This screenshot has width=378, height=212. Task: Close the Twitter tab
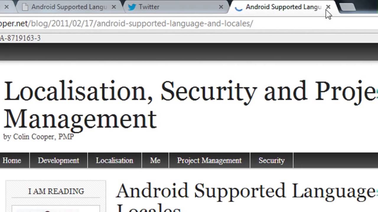point(221,7)
